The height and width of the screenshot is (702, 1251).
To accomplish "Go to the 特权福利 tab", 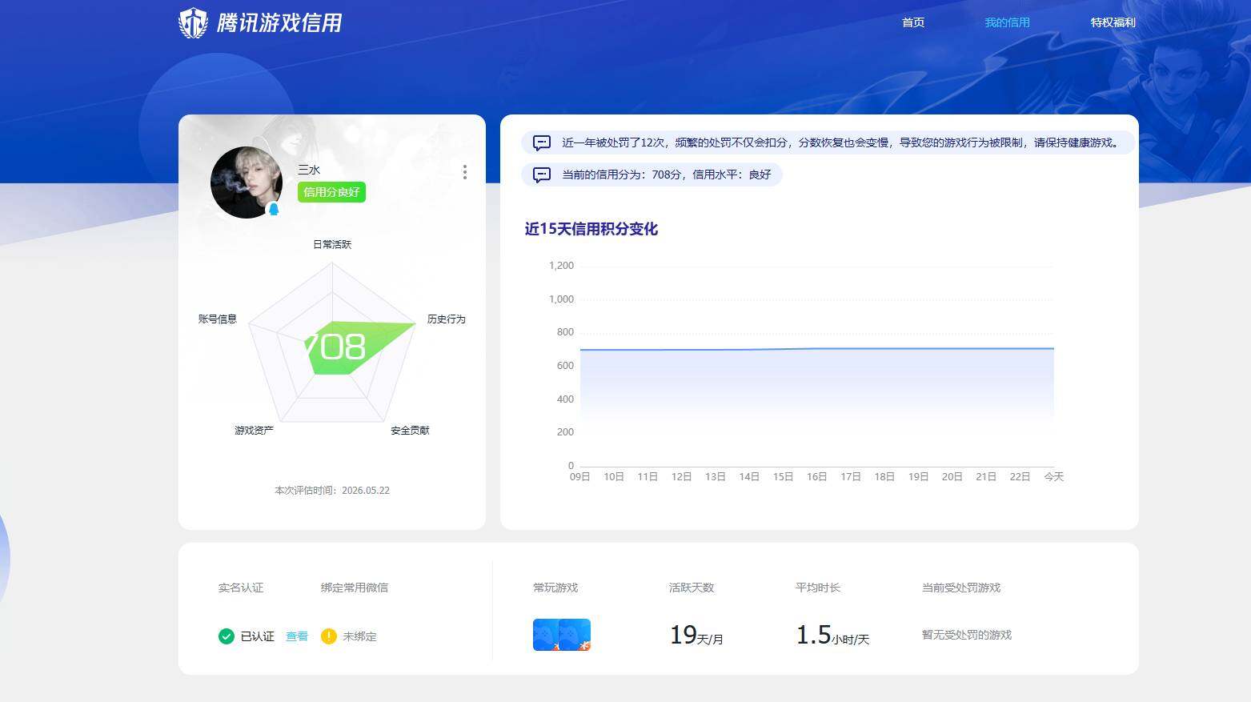I will coord(1113,22).
